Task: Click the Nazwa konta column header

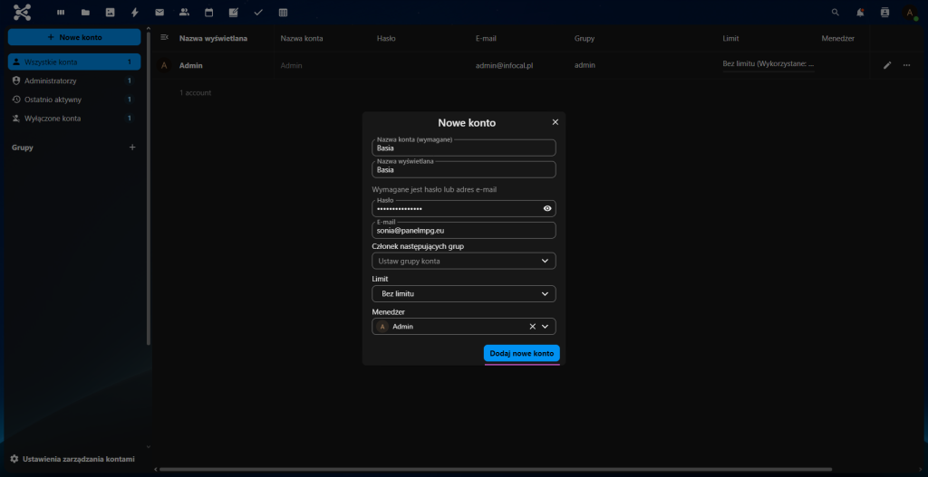Action: click(x=301, y=38)
